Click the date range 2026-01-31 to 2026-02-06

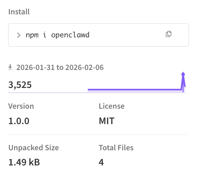(x=60, y=67)
